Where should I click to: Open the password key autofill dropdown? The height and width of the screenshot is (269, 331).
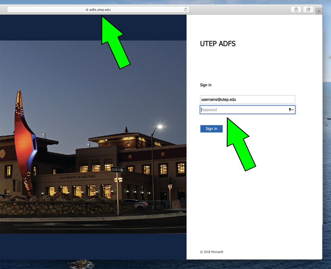[x=291, y=110]
